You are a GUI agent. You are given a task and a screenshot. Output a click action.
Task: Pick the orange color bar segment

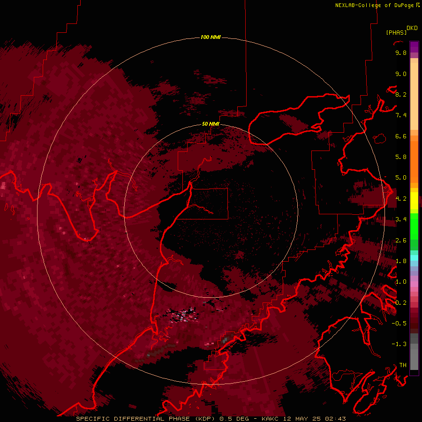414,161
